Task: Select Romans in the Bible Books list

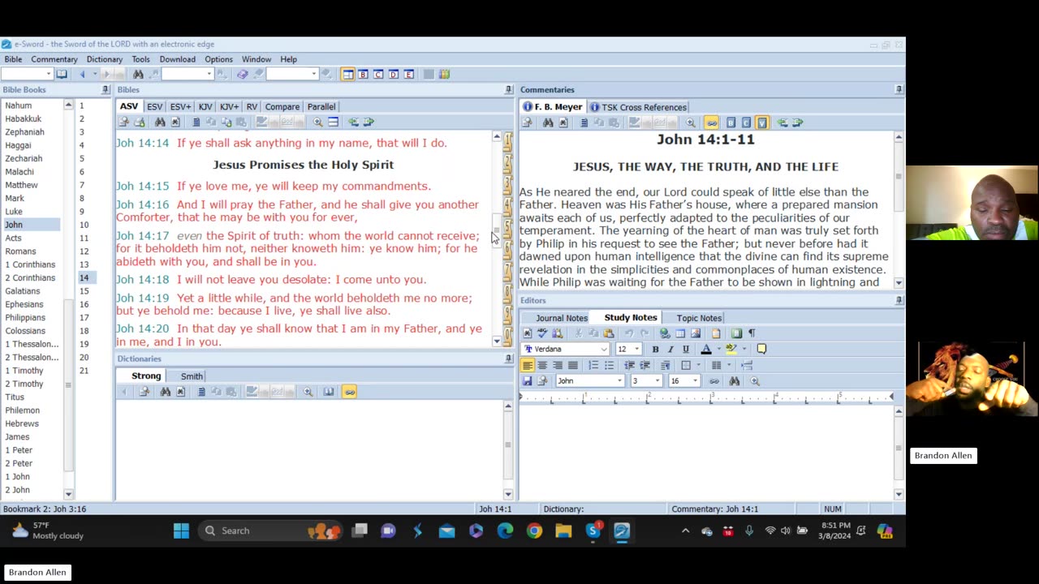Action: click(20, 251)
